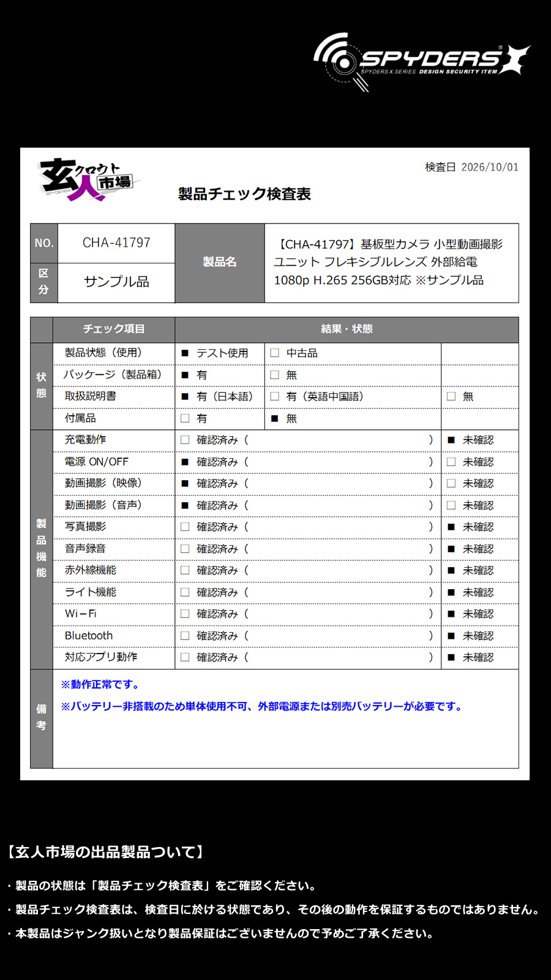Viewport: 551px width, 980px height.
Task: Click the 製品名 header cell
Action: 220,263
